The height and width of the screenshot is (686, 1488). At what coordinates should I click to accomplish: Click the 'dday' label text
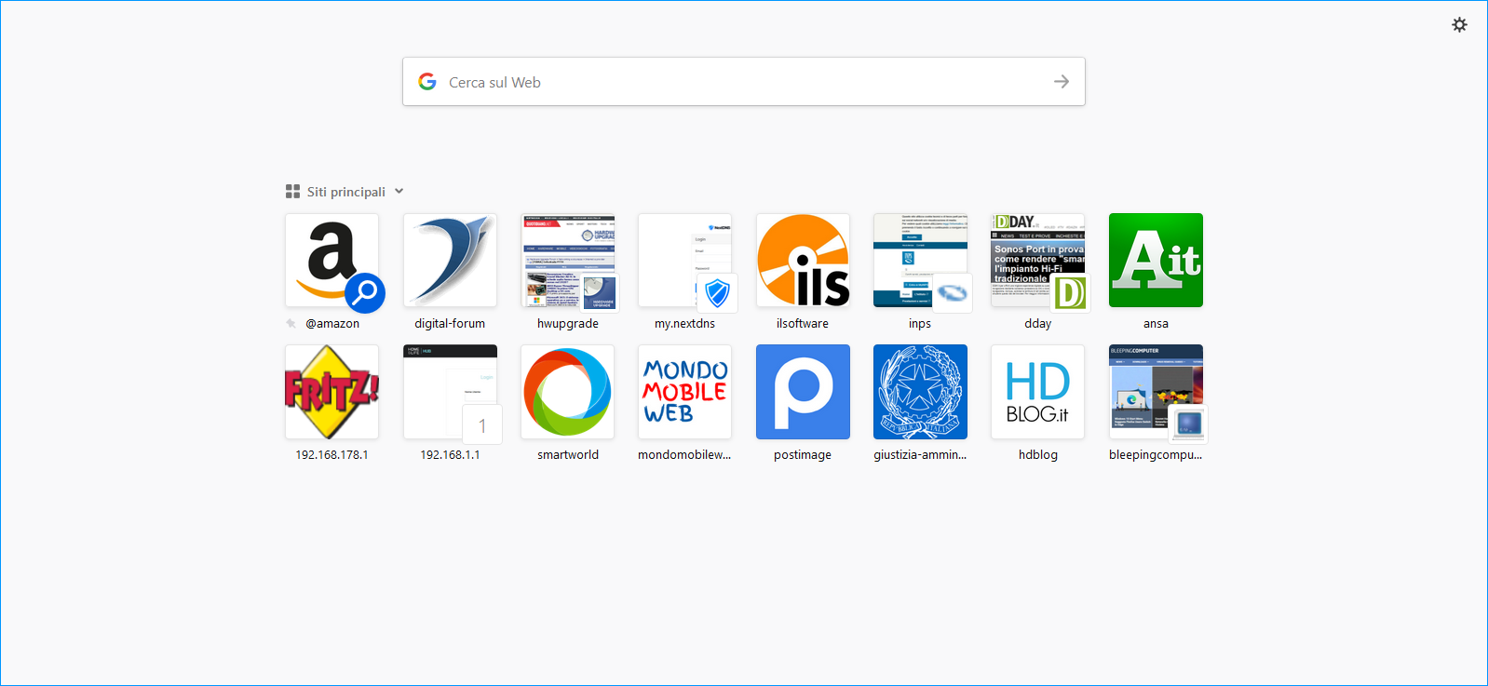[1038, 323]
